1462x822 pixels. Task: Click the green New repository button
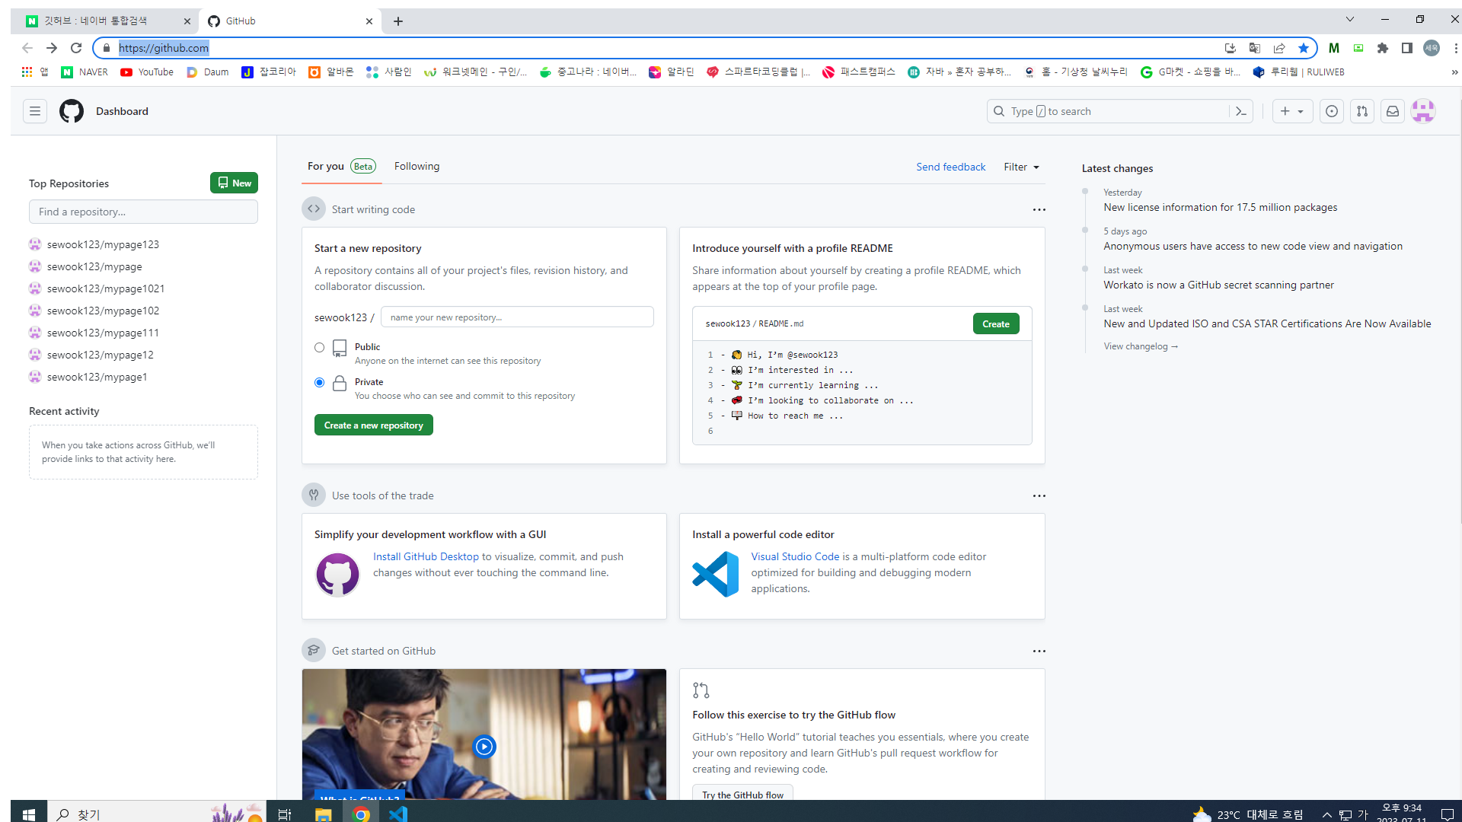(235, 183)
